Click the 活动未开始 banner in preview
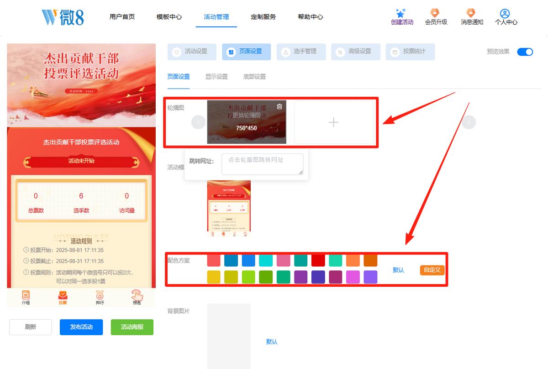The width and height of the screenshot is (548, 369). click(81, 161)
